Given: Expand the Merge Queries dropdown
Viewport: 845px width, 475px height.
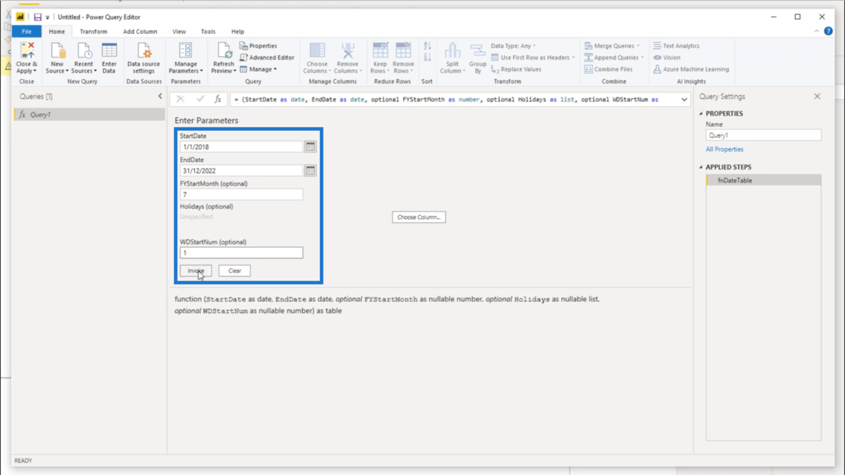Looking at the screenshot, I should [612, 46].
